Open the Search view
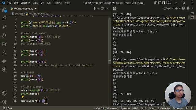 tap(4, 18)
